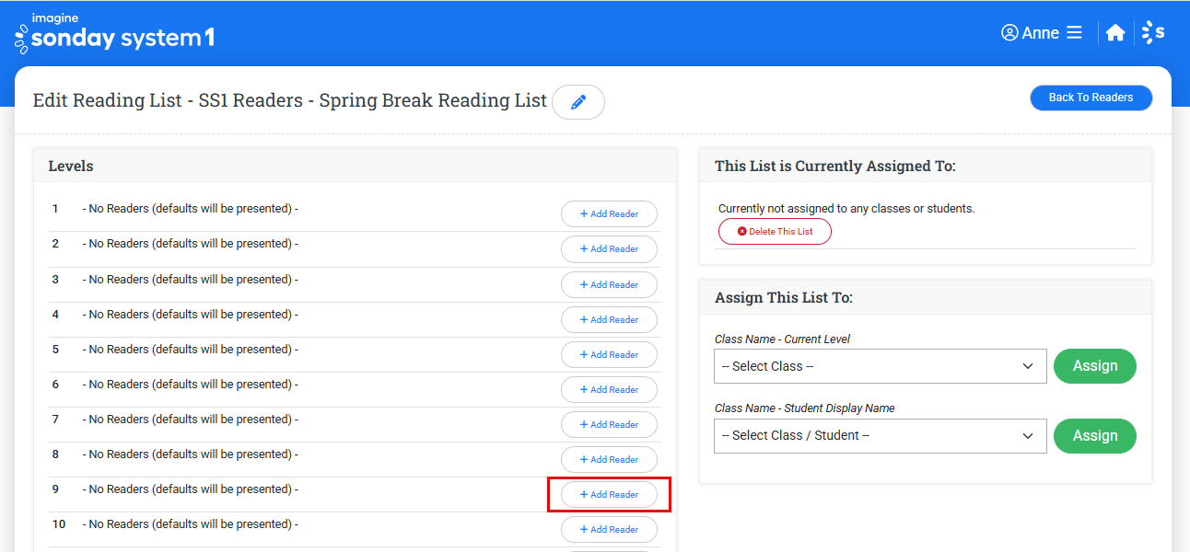Viewport: 1190px width, 552px height.
Task: Open the hamburger menu next to Anne
Action: pos(1074,32)
